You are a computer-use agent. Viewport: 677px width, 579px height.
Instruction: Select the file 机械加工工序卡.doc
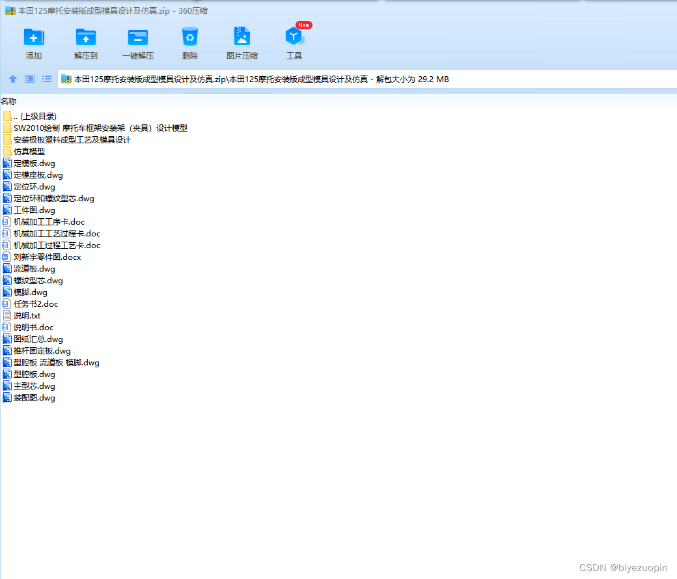click(x=49, y=221)
